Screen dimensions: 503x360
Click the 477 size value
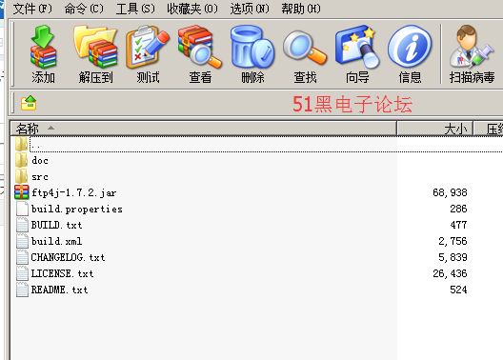pyautogui.click(x=458, y=225)
